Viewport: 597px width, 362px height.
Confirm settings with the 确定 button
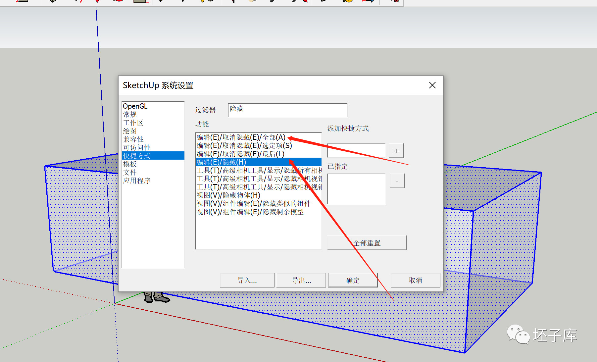tap(353, 280)
